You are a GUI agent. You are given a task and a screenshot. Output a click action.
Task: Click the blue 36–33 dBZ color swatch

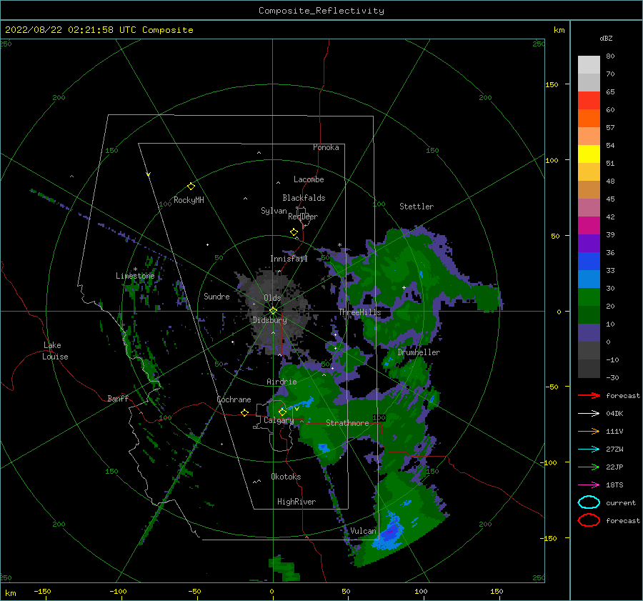click(x=589, y=262)
